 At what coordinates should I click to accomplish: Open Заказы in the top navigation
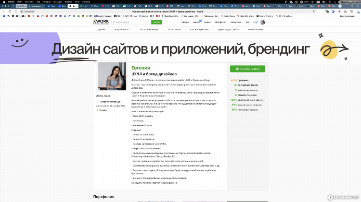coord(196,22)
